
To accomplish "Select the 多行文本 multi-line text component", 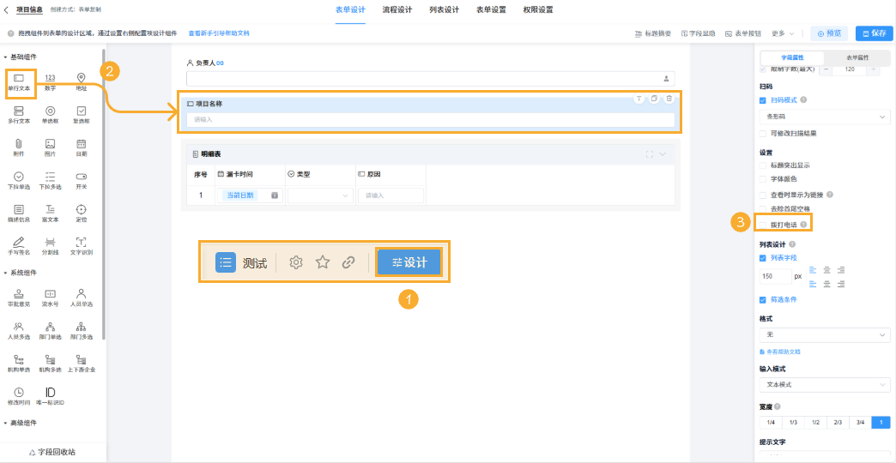I will tap(19, 115).
